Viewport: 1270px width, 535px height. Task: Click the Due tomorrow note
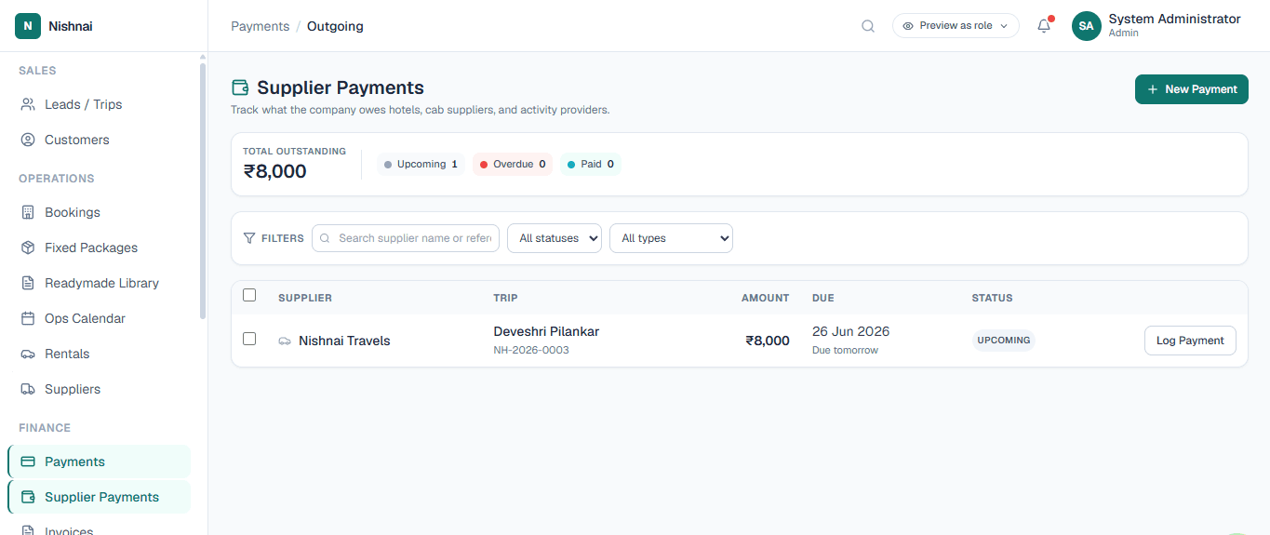point(845,350)
